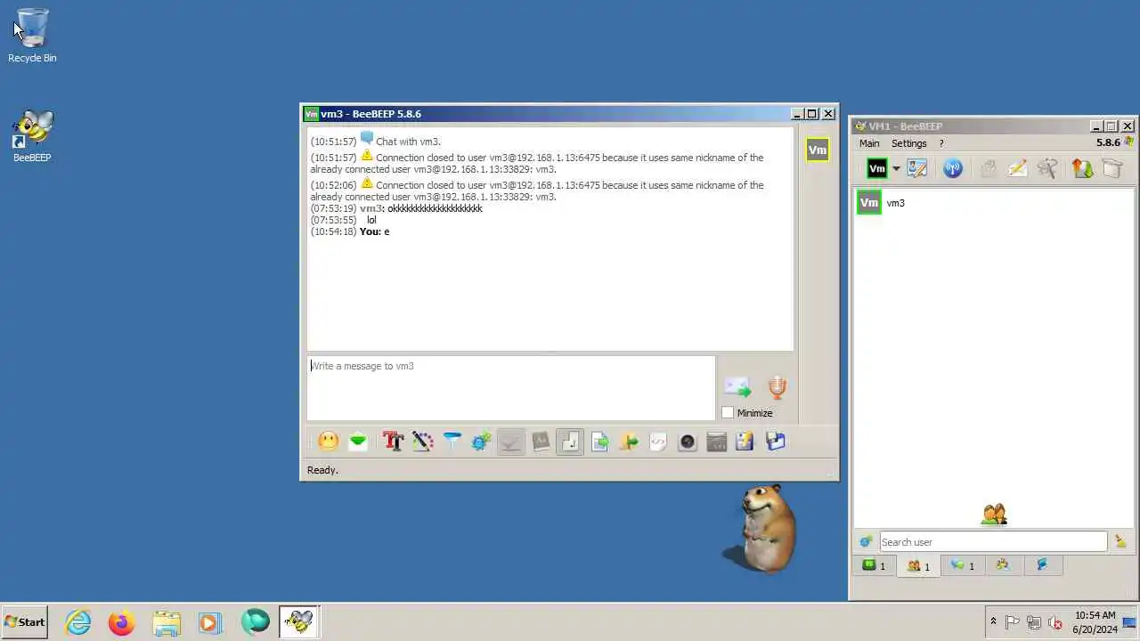Focus the Write a message to vm3 field
Screen dimensions: 1140x641
511,388
